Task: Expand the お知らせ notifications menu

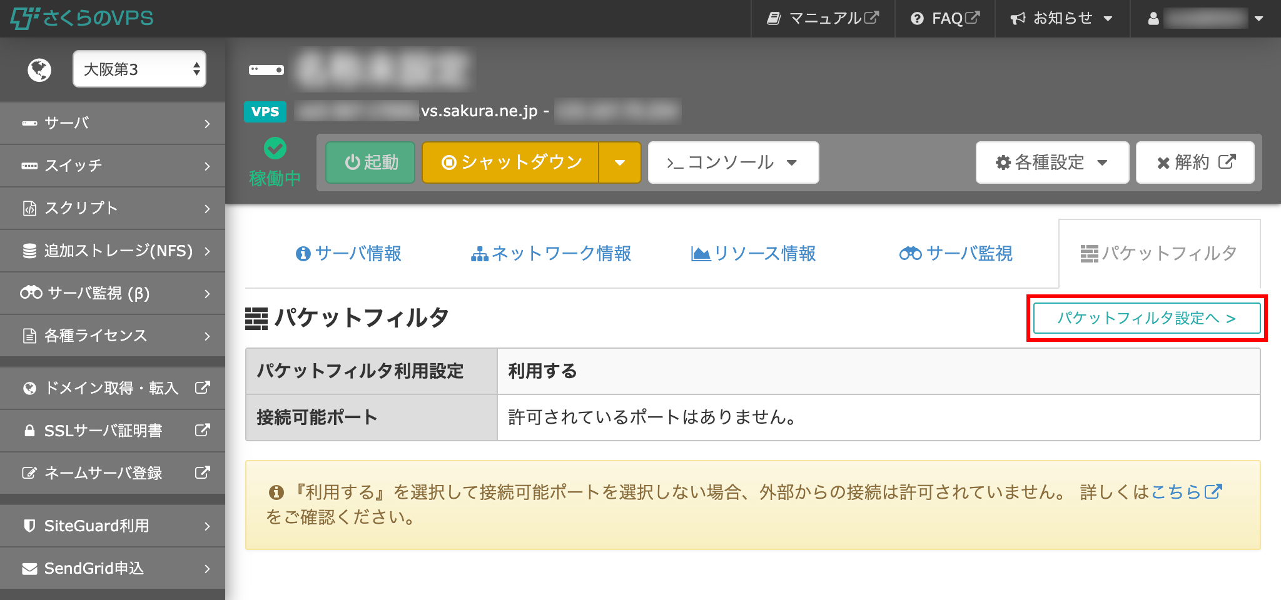Action: (x=1061, y=19)
